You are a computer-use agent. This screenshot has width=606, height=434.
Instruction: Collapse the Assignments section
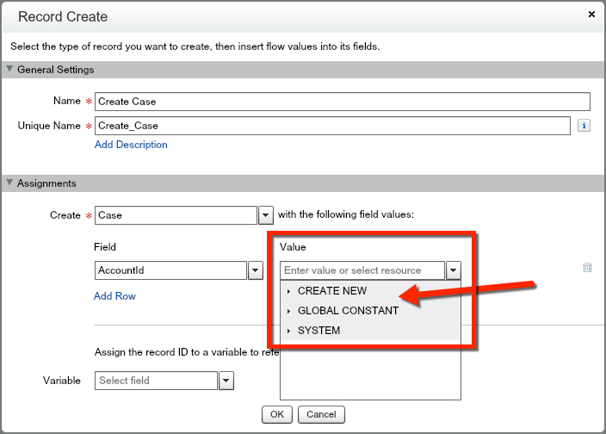click(x=10, y=183)
